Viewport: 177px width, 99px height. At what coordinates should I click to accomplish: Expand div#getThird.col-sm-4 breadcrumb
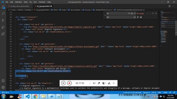(102, 10)
